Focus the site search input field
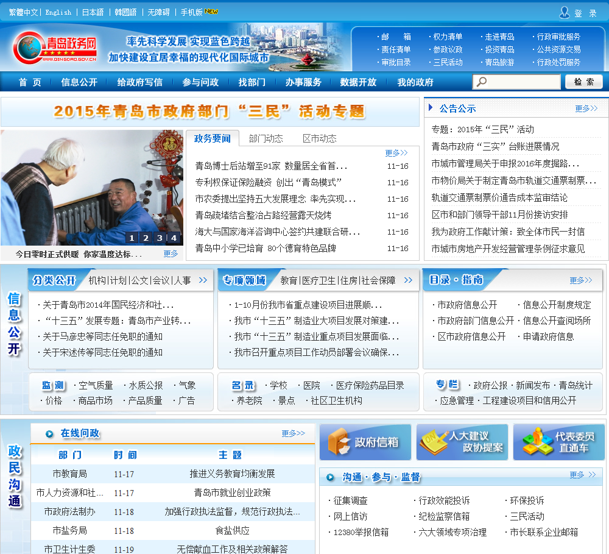 (516, 82)
